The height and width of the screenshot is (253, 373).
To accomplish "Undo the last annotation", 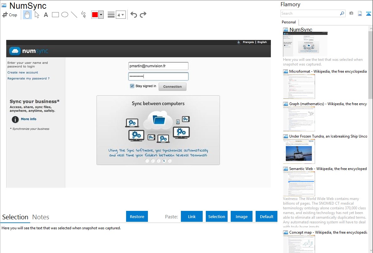I will point(134,15).
